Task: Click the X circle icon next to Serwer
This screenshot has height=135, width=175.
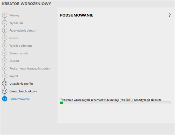Action: coord(5,38)
